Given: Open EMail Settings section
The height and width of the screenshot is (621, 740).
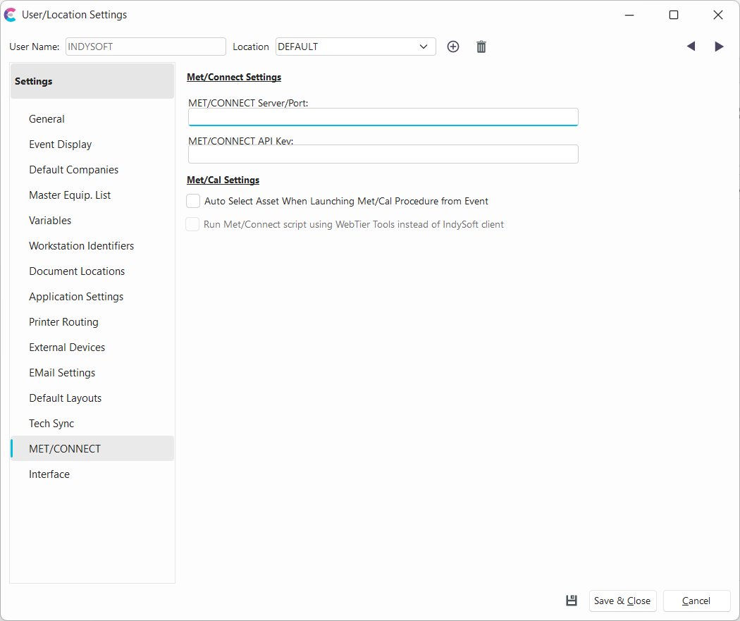Looking at the screenshot, I should pyautogui.click(x=62, y=373).
